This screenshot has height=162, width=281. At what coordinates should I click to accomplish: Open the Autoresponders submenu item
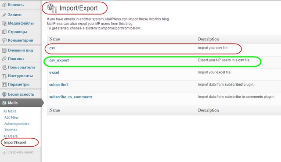[17, 124]
